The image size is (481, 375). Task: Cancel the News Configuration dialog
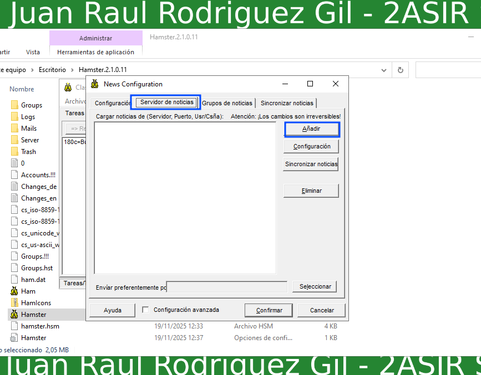321,310
